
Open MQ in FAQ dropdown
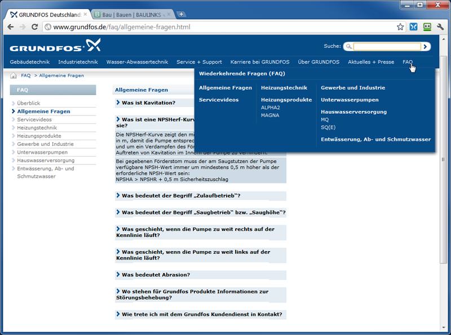pos(325,119)
